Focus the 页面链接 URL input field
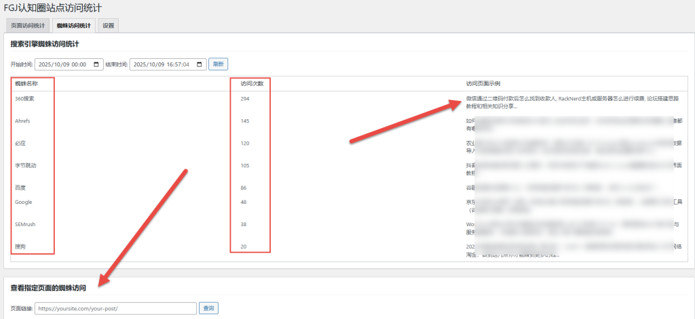The height and width of the screenshot is (319, 695). [x=115, y=308]
